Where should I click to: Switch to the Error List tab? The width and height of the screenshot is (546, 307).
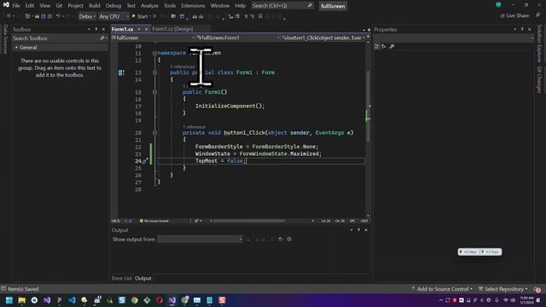[121, 278]
